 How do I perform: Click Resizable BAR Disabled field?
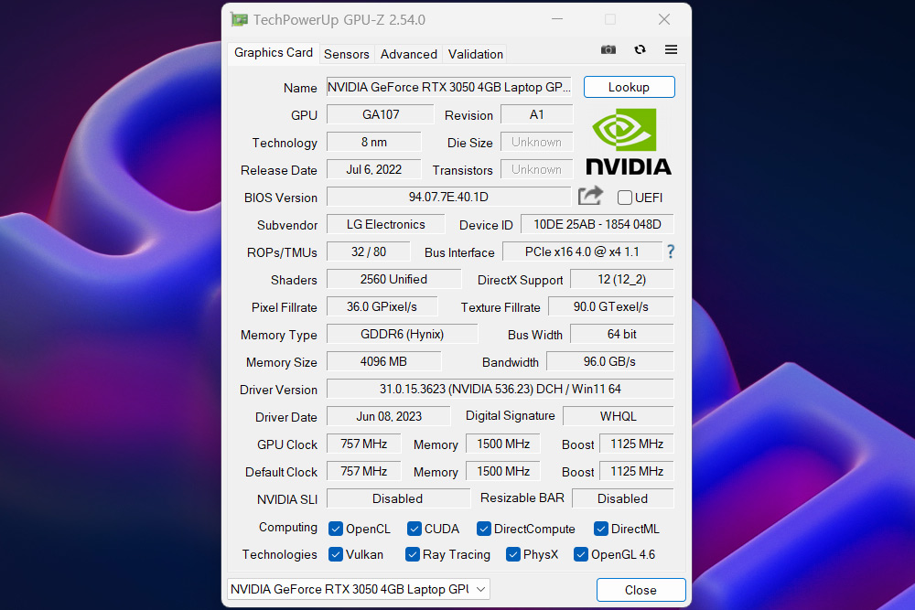tap(623, 498)
